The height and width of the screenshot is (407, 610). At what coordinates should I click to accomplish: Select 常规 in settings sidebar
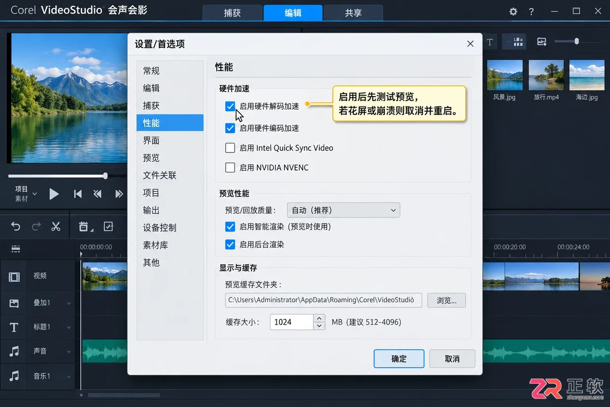click(170, 71)
